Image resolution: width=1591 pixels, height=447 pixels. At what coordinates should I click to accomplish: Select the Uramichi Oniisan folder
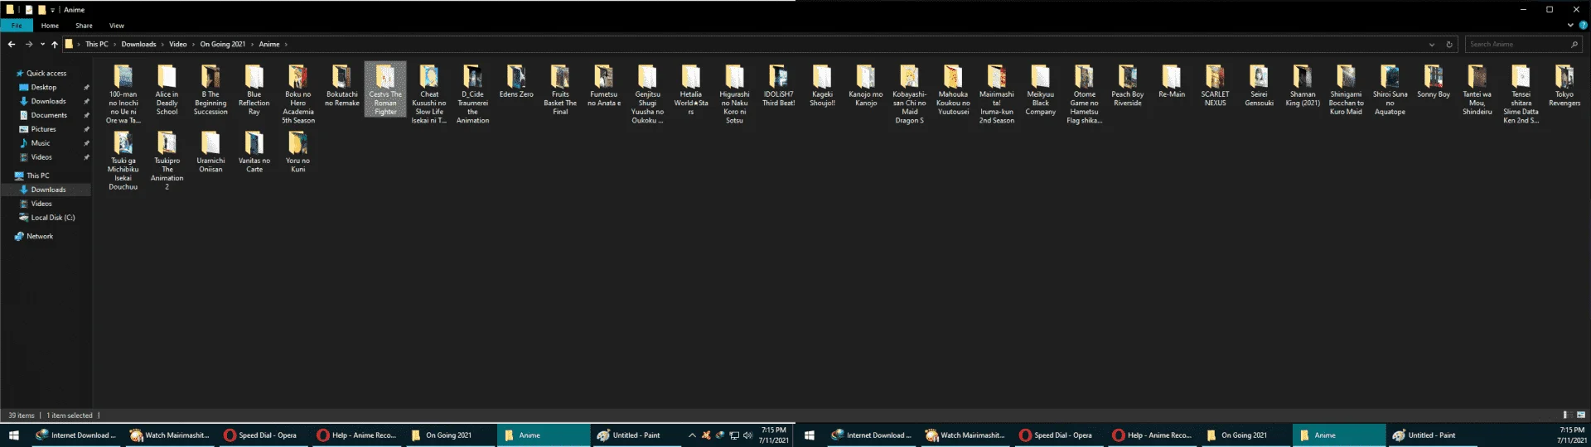pos(210,152)
